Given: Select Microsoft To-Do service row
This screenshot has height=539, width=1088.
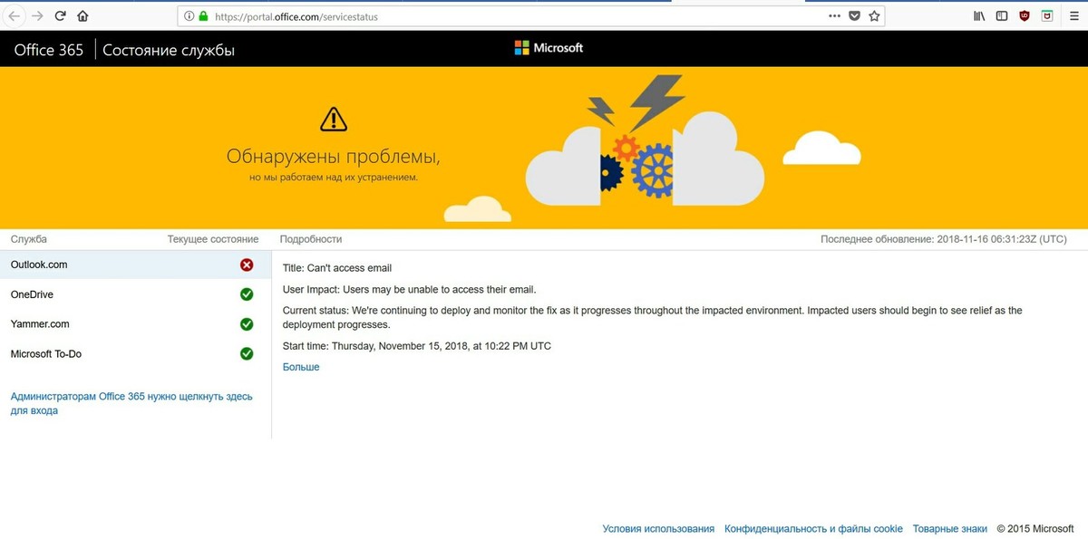Looking at the screenshot, I should (x=45, y=354).
